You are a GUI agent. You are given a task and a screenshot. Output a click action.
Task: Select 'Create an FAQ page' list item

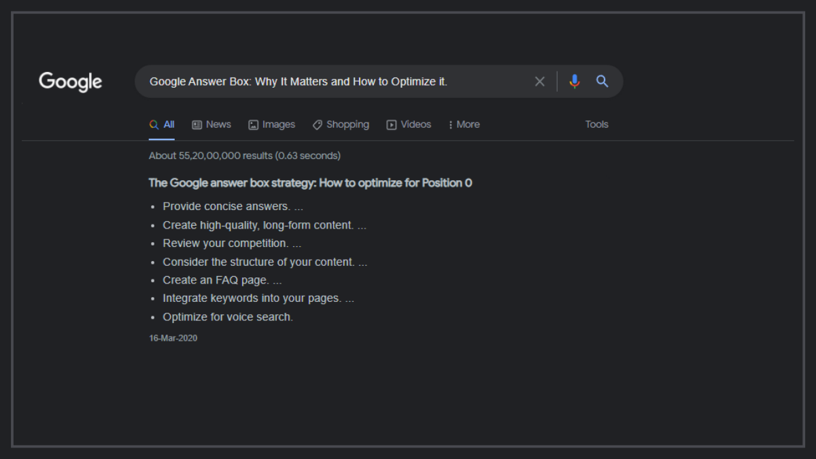point(222,280)
